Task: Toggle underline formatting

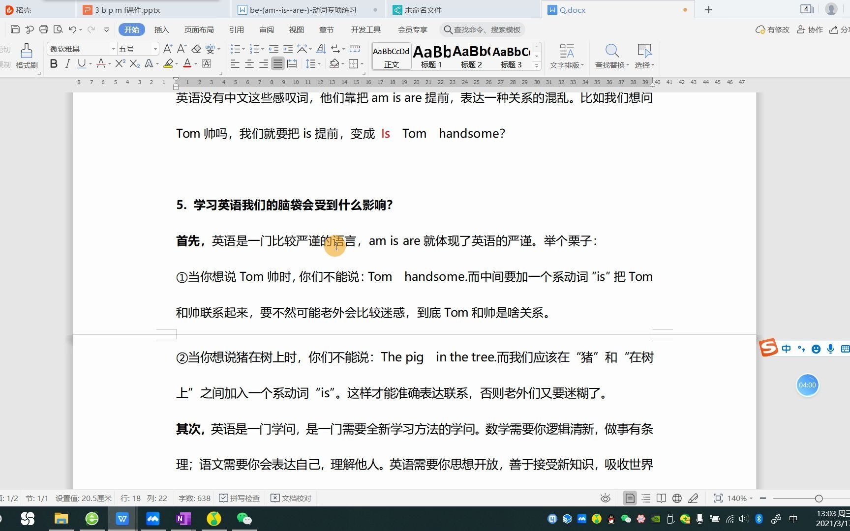Action: [x=80, y=63]
